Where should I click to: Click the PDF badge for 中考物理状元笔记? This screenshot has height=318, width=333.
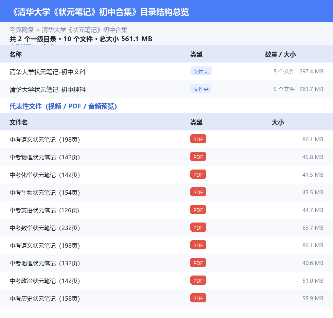198,157
